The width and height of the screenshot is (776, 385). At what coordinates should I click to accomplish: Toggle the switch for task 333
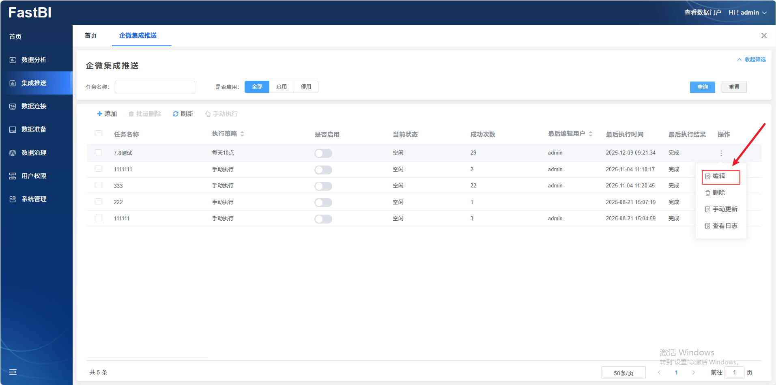[323, 186]
